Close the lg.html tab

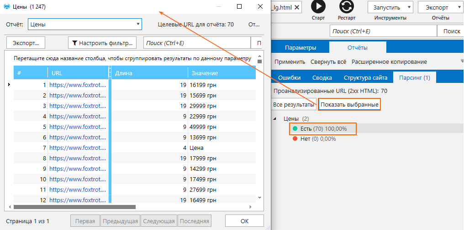click(x=297, y=7)
